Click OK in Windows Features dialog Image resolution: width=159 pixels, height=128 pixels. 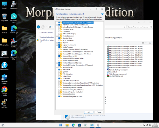(x=89, y=112)
